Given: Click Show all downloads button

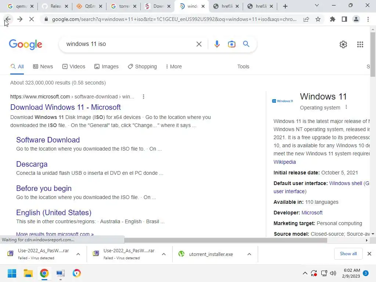Looking at the screenshot, I should [x=348, y=254].
